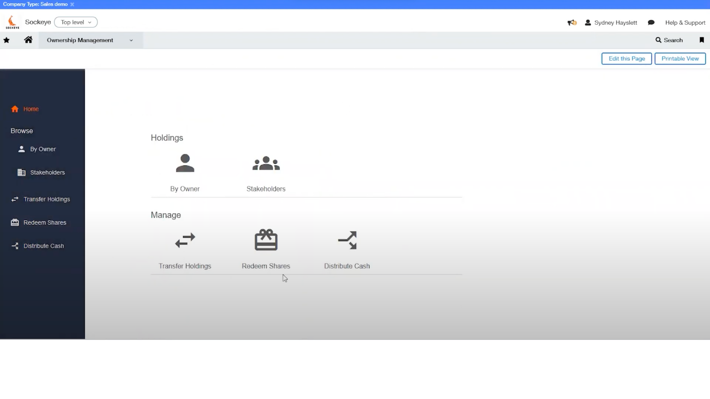Click the Printable View button

(x=680, y=58)
